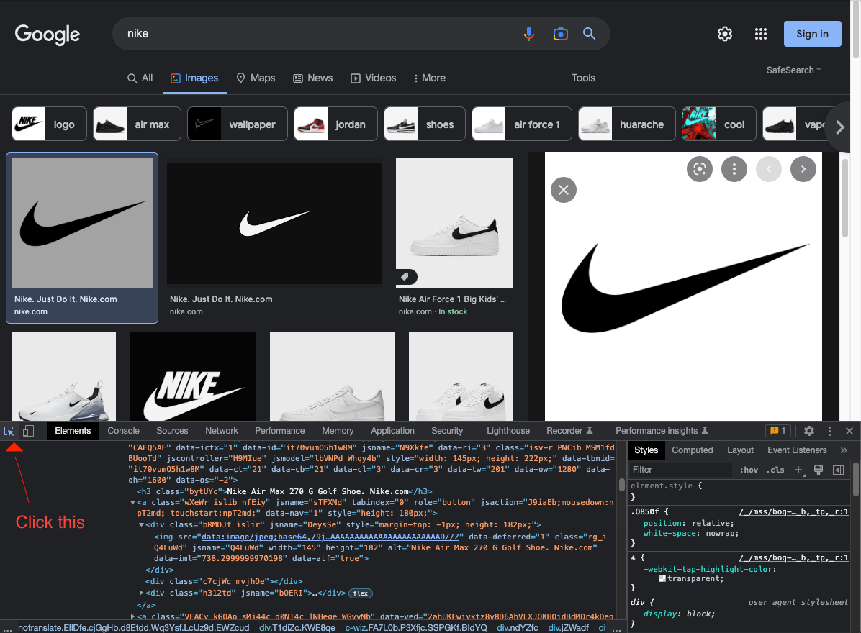Toggle the .cls class editor
The height and width of the screenshot is (633, 861).
(775, 470)
